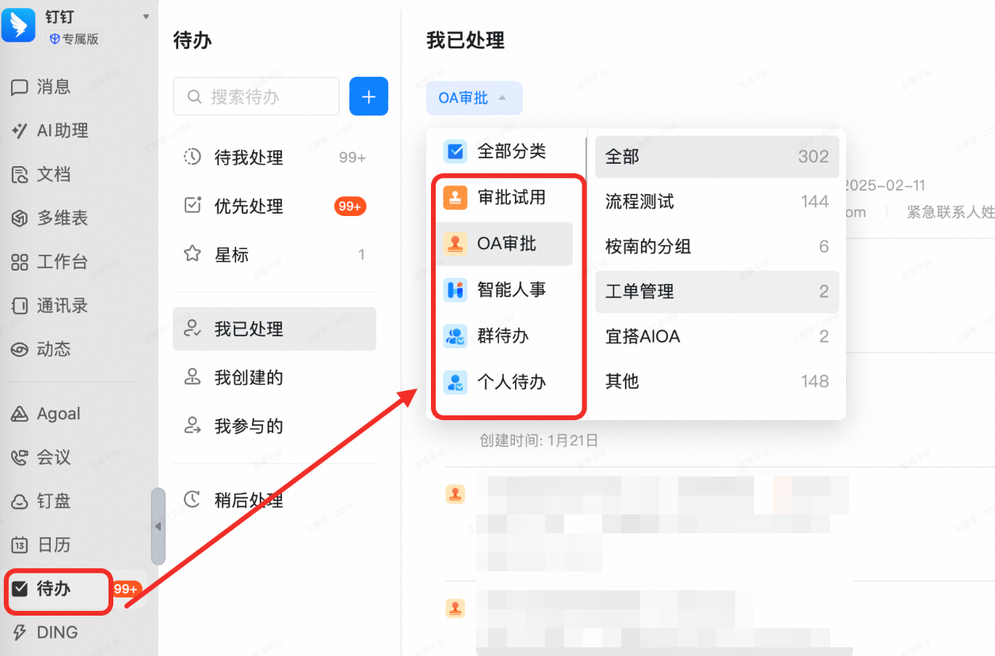Open AI助理 assistant in sidebar
This screenshot has height=656, width=995.
pyautogui.click(x=49, y=131)
